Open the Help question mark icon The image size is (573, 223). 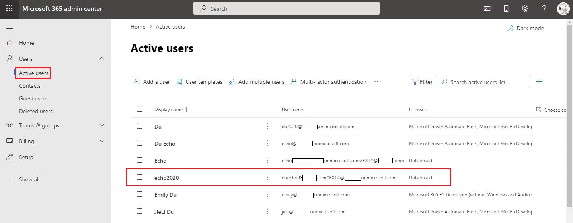[544, 8]
